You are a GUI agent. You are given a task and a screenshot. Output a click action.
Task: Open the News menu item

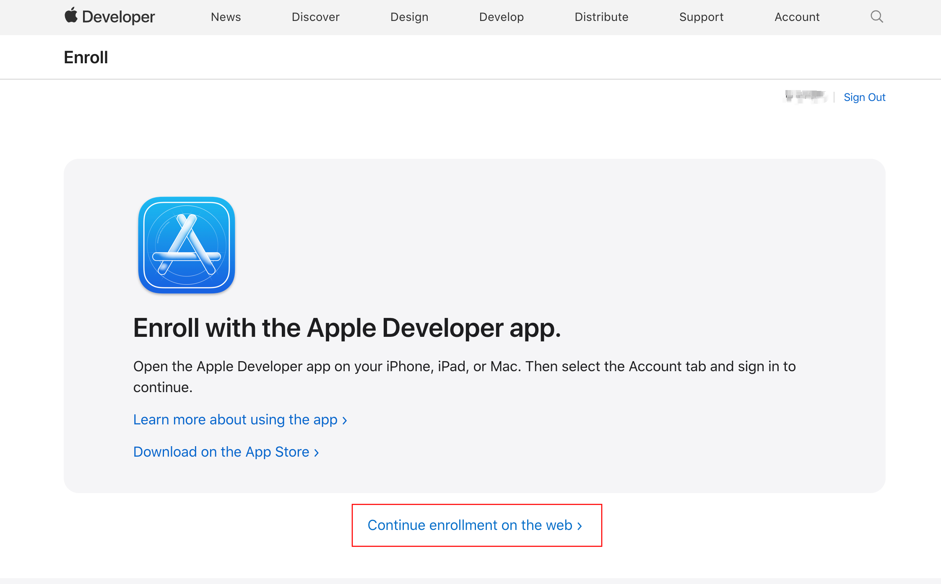tap(226, 17)
